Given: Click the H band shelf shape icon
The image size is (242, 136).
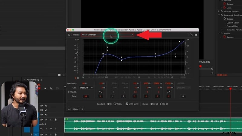Looking at the screenshot, I should [169, 92].
